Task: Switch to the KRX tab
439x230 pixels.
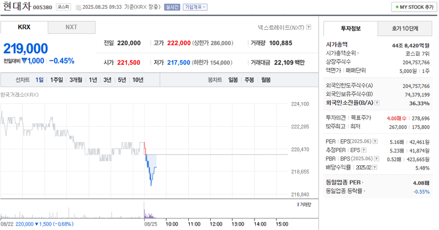Action: (24, 27)
